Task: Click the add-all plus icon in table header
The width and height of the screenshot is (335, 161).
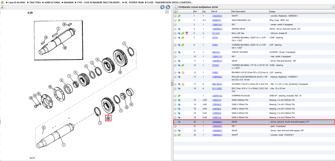Action: point(175,11)
